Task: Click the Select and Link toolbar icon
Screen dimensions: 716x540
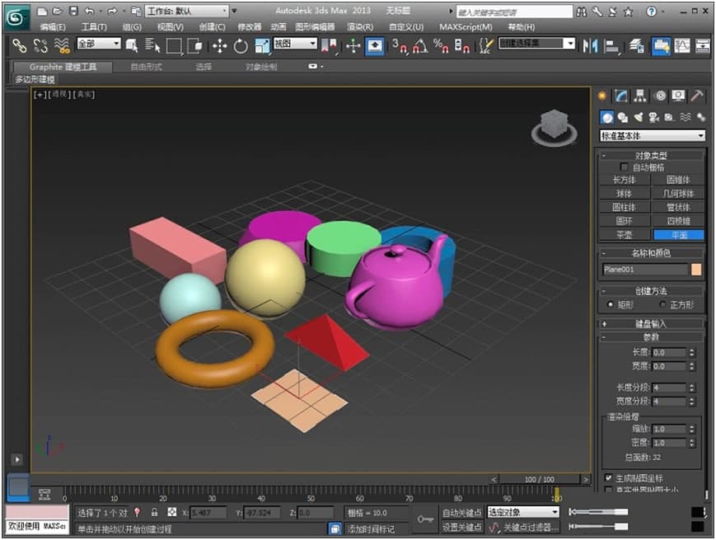Action: point(20,47)
